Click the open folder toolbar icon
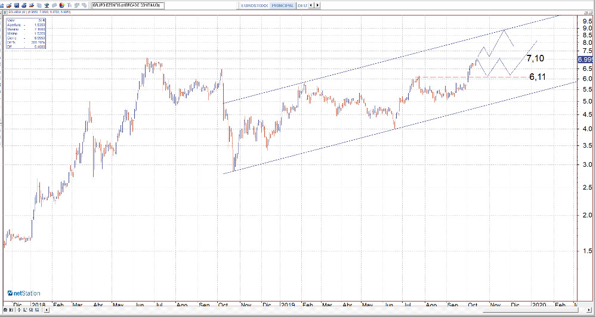This screenshot has height=317, width=596. [x=9, y=5]
